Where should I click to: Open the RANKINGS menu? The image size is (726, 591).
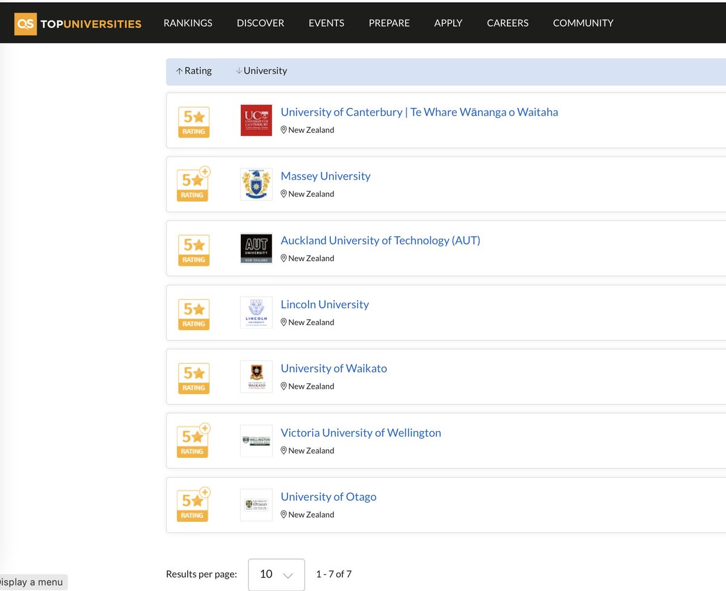click(x=188, y=23)
